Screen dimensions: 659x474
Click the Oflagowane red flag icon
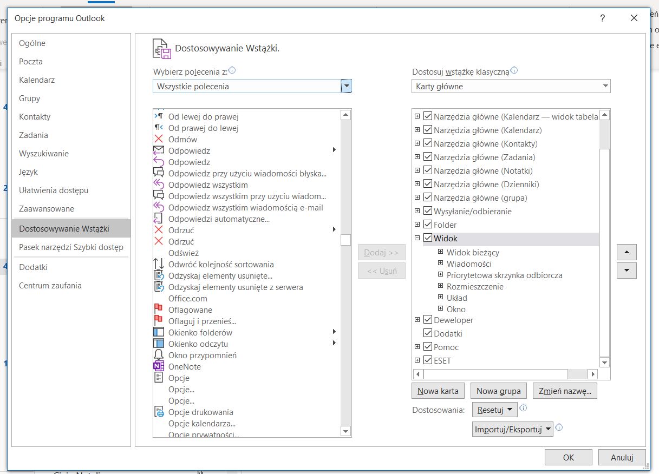tap(159, 310)
